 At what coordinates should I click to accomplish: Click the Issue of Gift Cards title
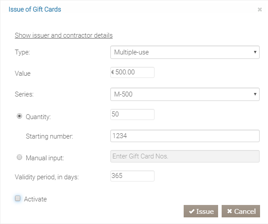coord(35,9)
